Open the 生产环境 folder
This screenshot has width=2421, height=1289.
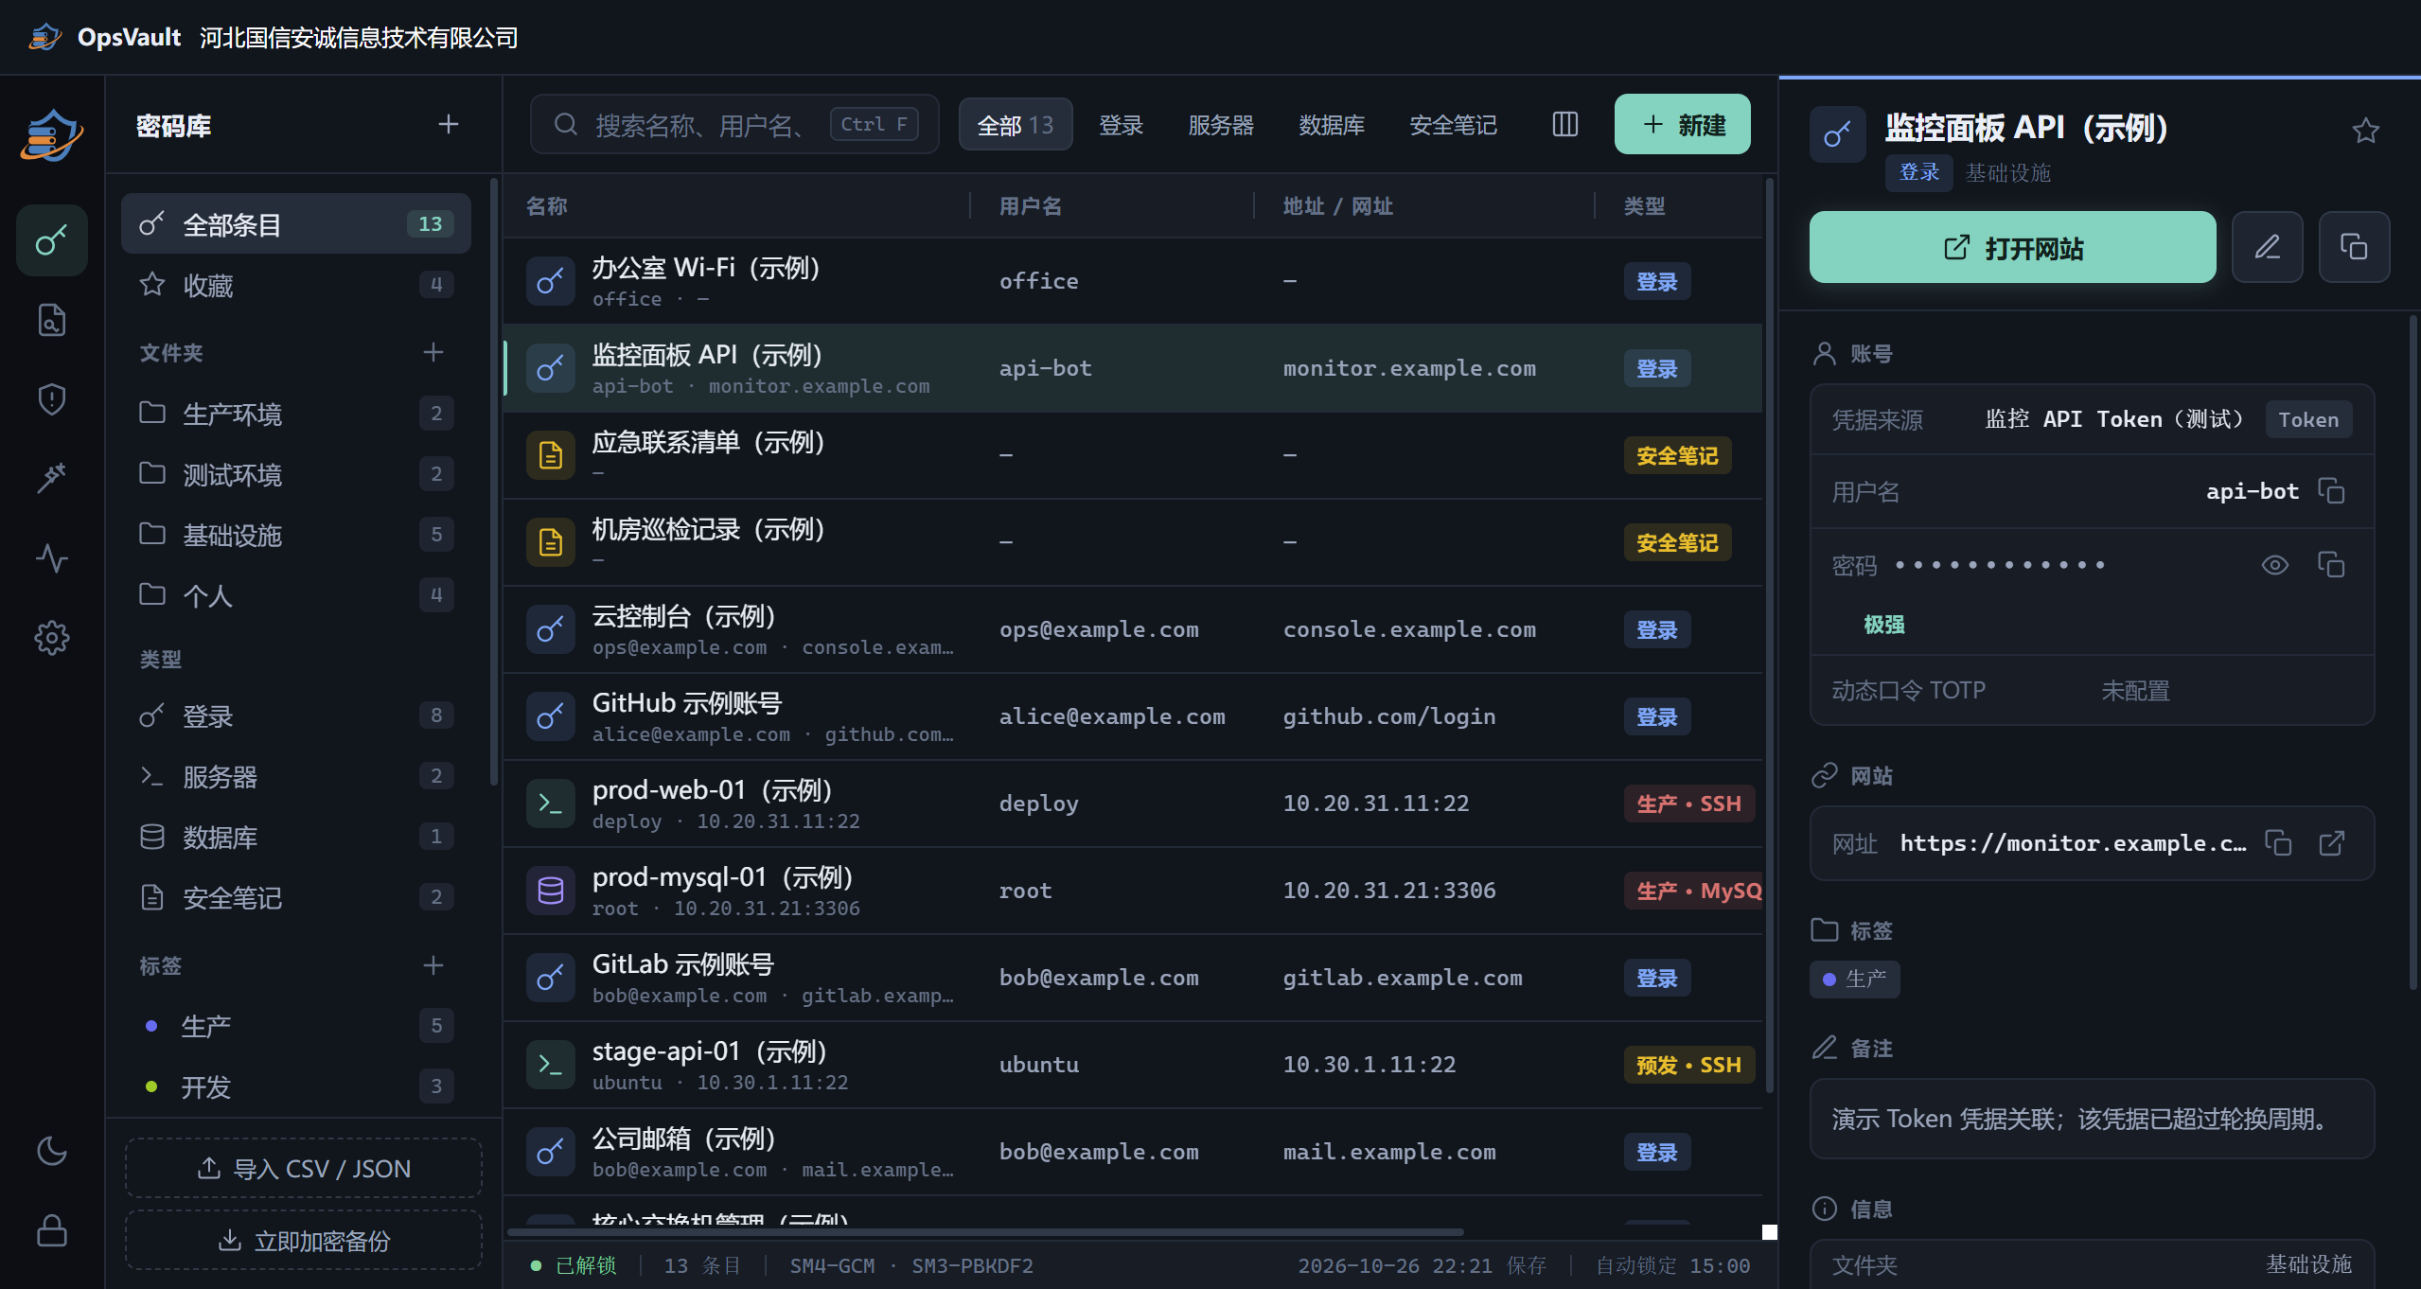(x=296, y=413)
